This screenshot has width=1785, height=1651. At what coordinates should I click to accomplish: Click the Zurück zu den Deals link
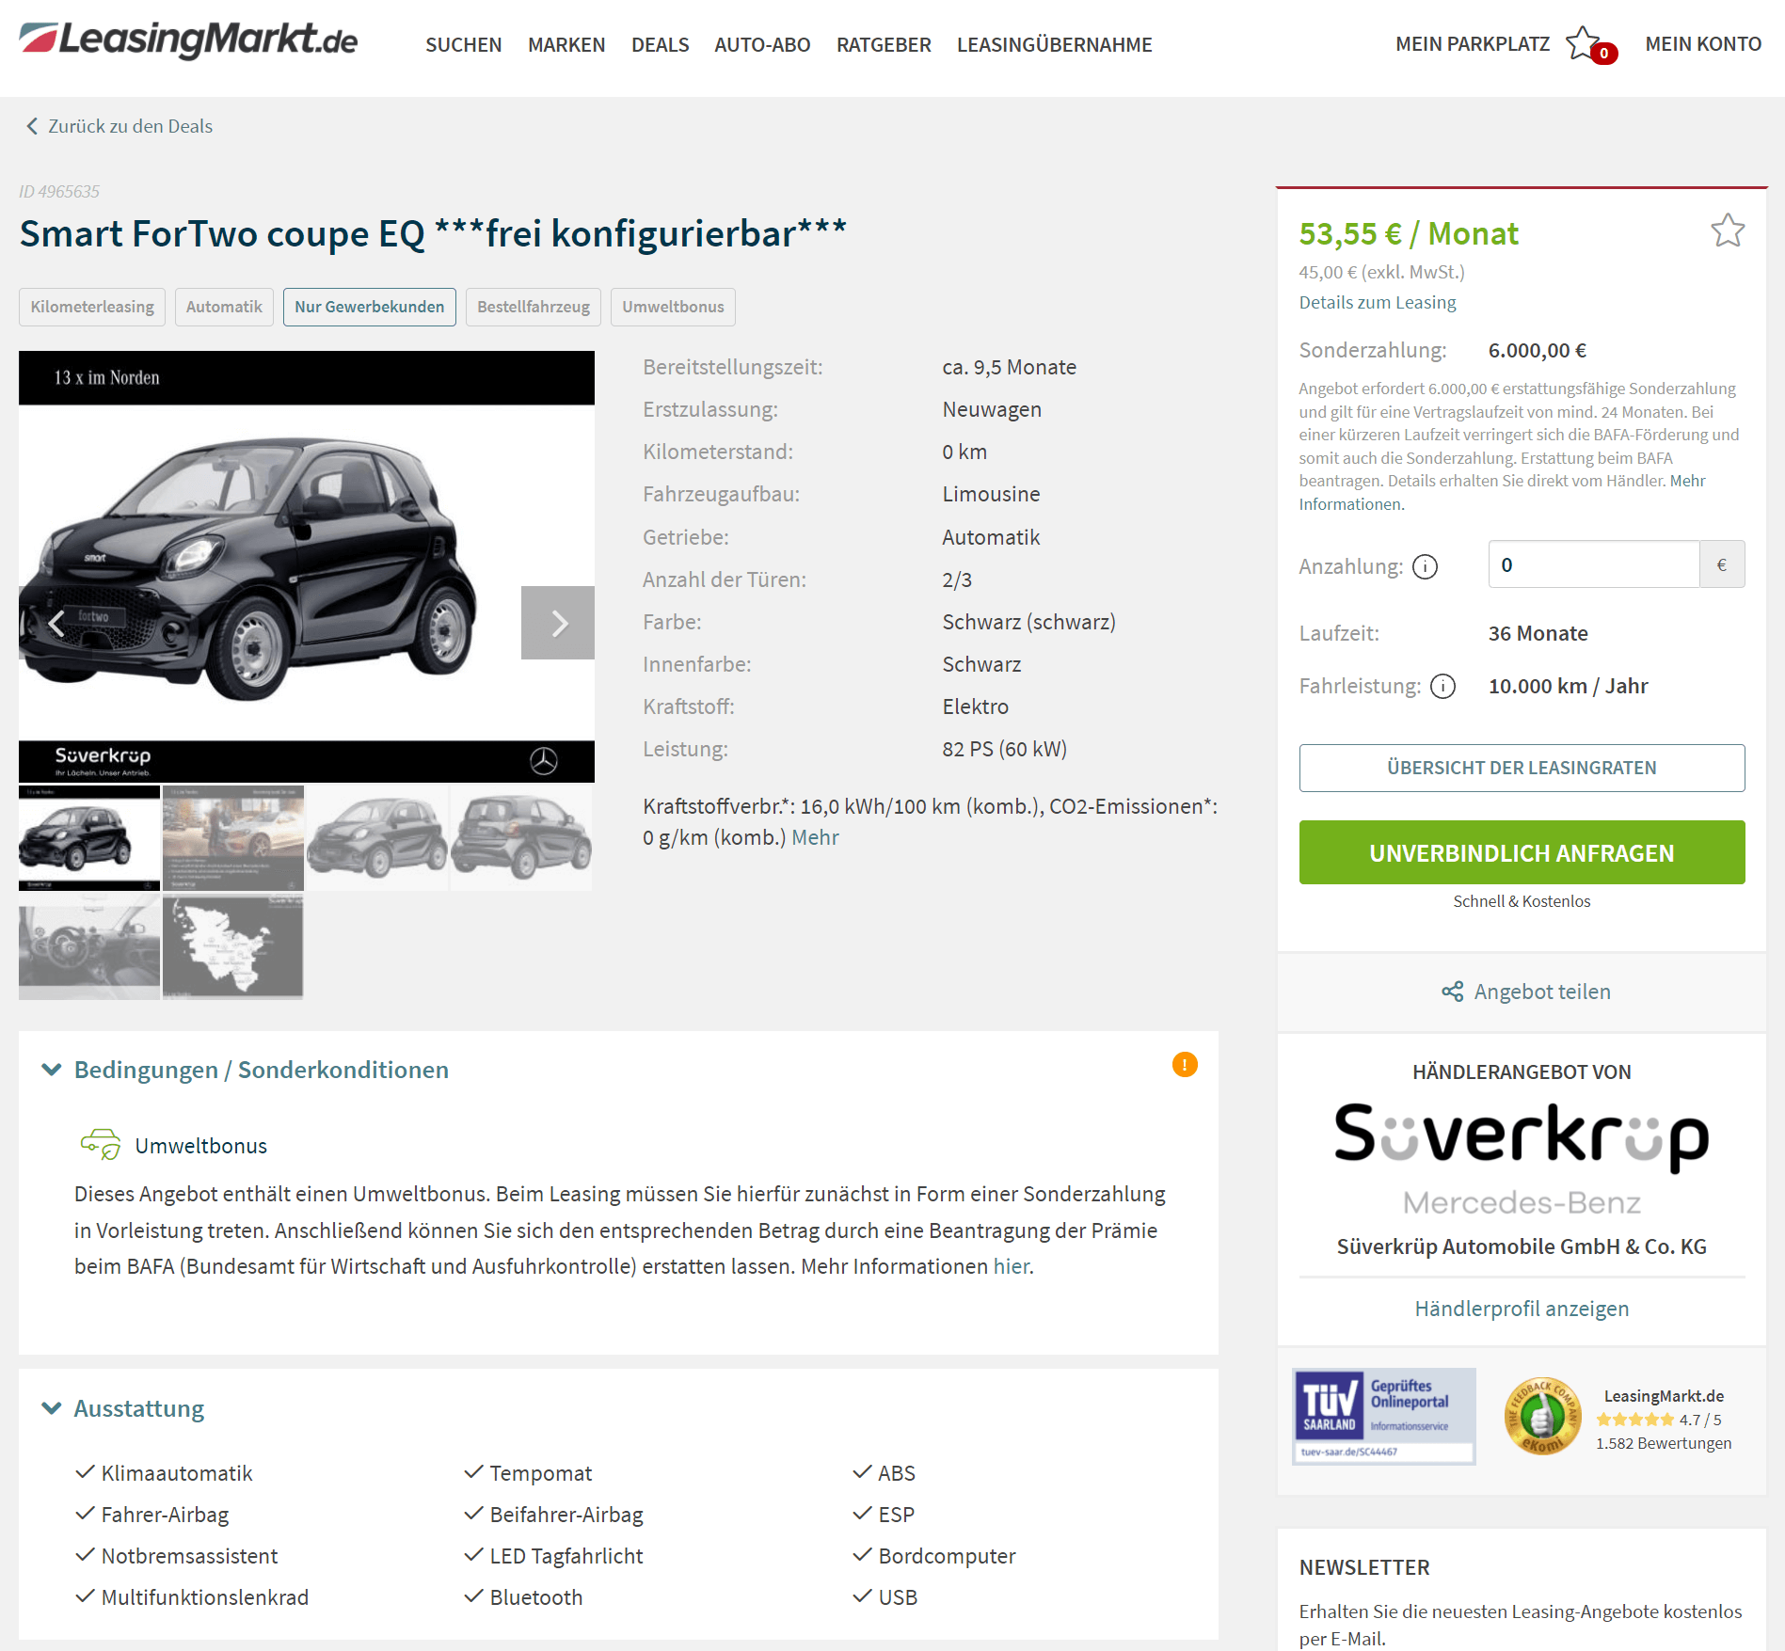coord(130,126)
